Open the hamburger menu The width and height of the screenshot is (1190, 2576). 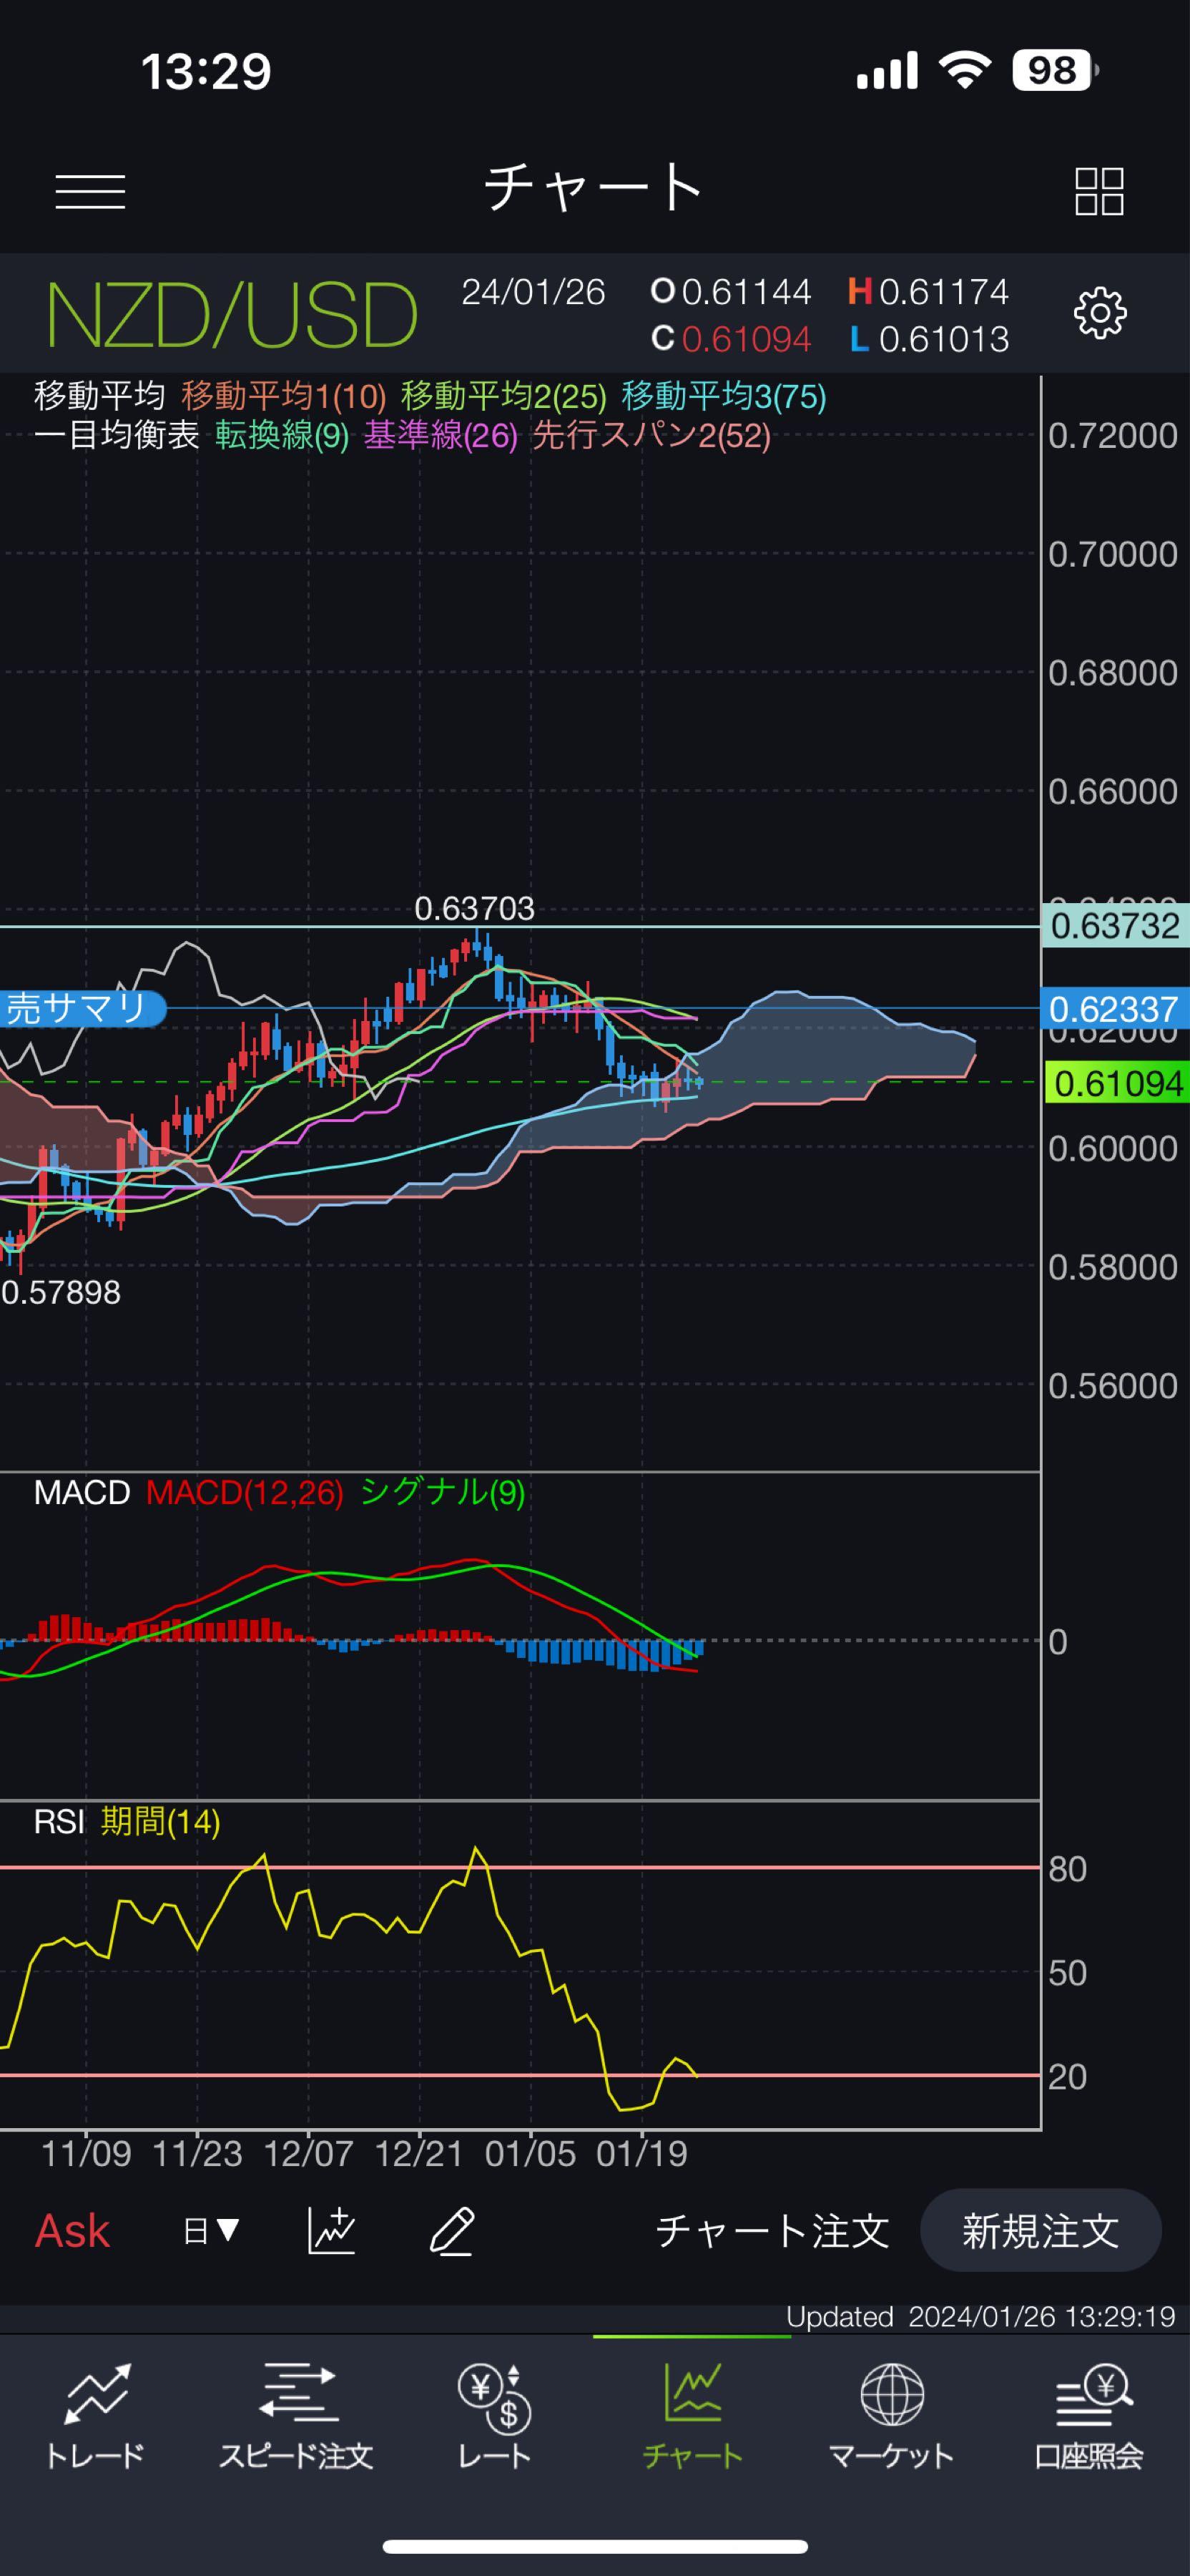[91, 190]
